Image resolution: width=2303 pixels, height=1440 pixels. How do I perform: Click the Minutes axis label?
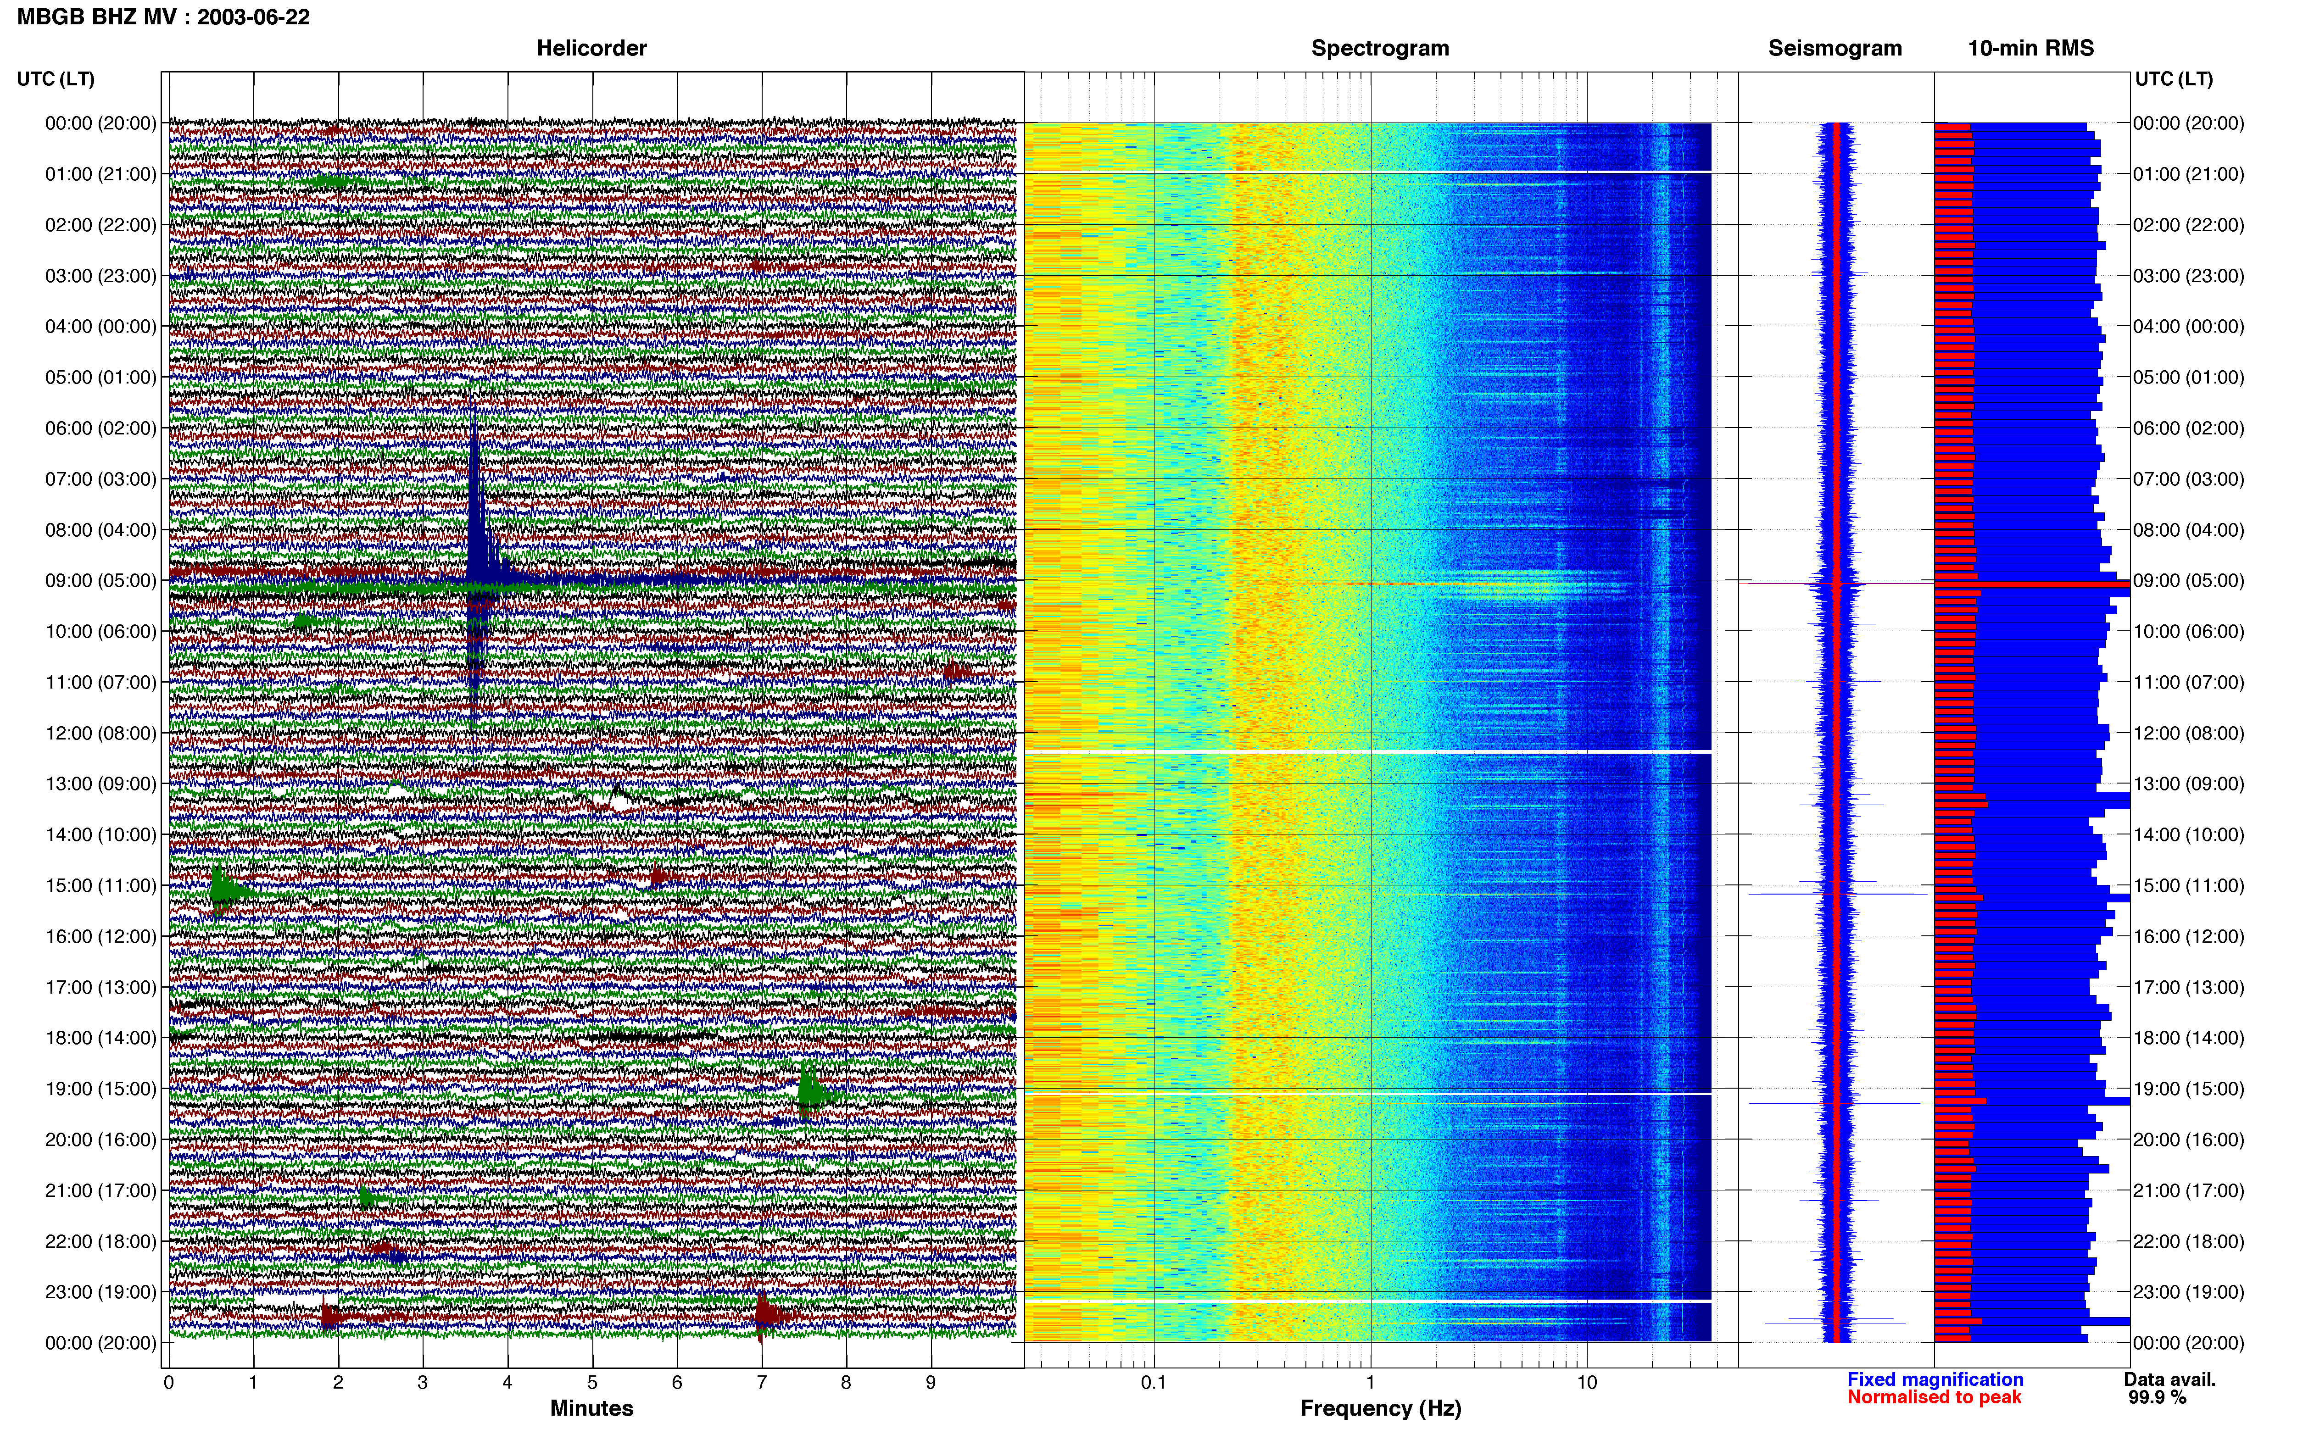click(591, 1408)
